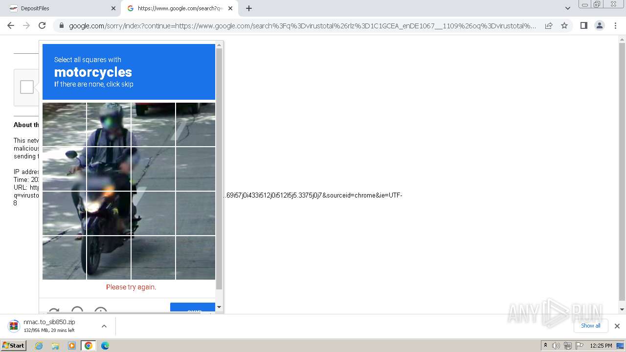Open the nmac.to_sib850.zip download item
The width and height of the screenshot is (626, 352).
tap(49, 326)
